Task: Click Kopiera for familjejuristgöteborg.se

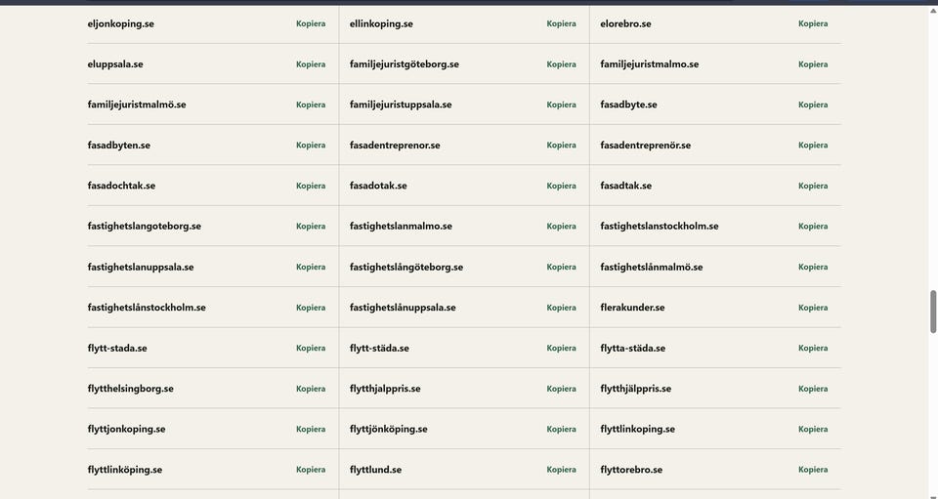Action: point(561,63)
